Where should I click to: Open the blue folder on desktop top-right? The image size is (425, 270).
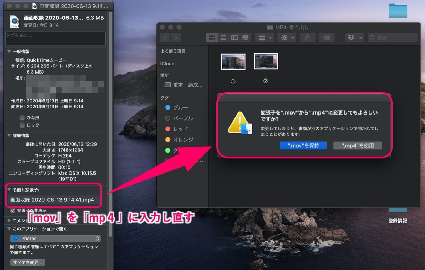pos(398,10)
